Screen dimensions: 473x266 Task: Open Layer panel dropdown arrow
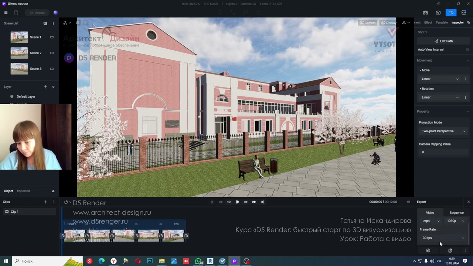[53, 87]
